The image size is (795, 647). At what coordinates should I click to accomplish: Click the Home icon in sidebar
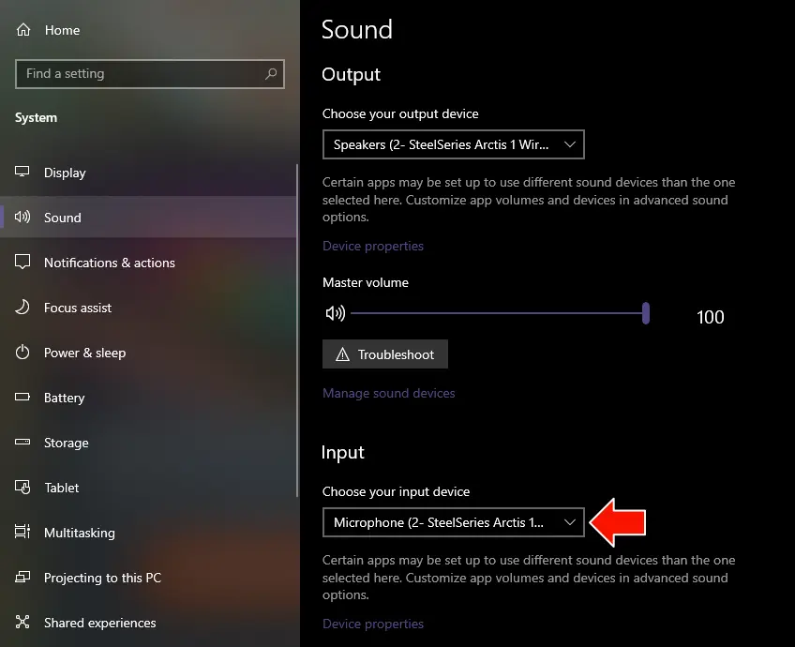click(x=22, y=30)
